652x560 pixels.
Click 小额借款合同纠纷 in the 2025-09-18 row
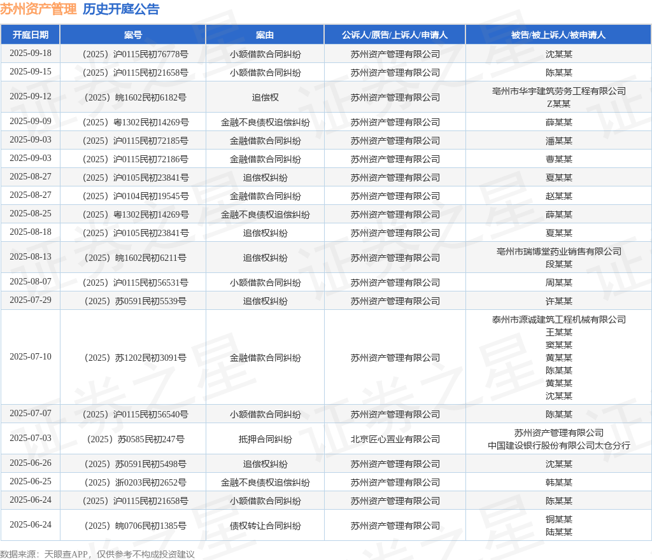pos(265,54)
